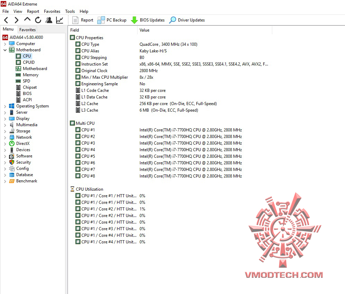This screenshot has width=345, height=294.
Task: Click the Value column header
Action: (205, 30)
